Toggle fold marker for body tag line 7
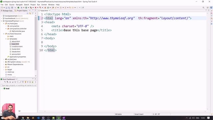Image resolution: width=213 pixels, height=120 pixels. point(43,38)
